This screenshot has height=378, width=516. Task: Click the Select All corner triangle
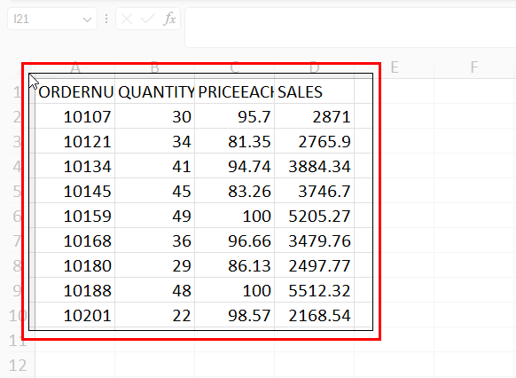point(29,71)
